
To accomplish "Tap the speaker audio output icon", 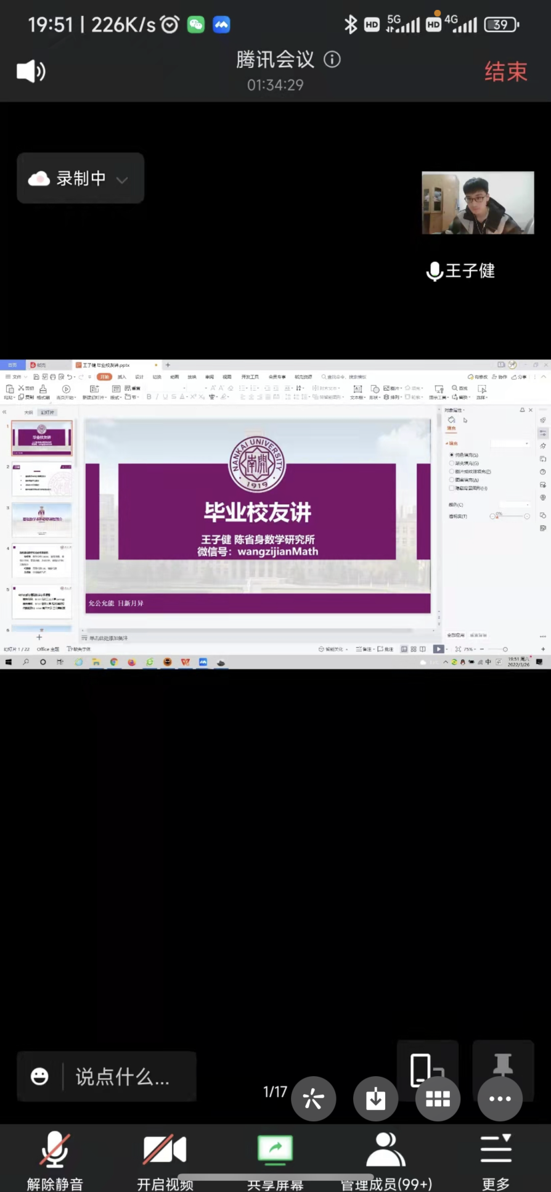I will [31, 71].
